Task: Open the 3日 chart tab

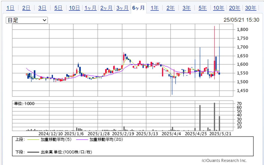Action: 42,8
